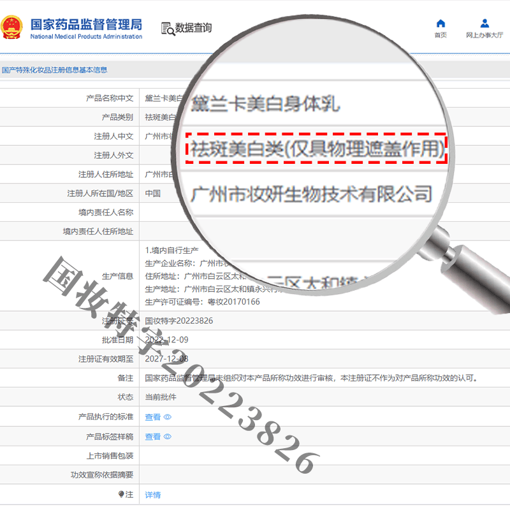The height and width of the screenshot is (510, 510).
Task: Click the 注册人所在国/地区 label
Action: point(100,194)
